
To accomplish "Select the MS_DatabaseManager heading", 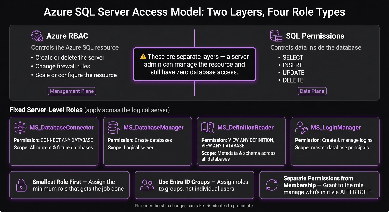I will pos(154,128).
